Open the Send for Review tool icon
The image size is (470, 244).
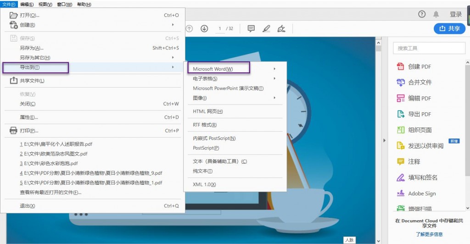point(400,146)
